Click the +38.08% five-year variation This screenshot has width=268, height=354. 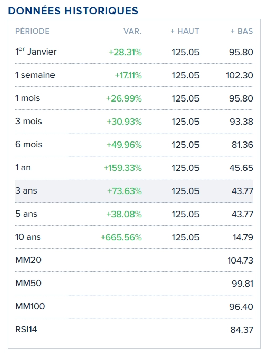pos(124,214)
